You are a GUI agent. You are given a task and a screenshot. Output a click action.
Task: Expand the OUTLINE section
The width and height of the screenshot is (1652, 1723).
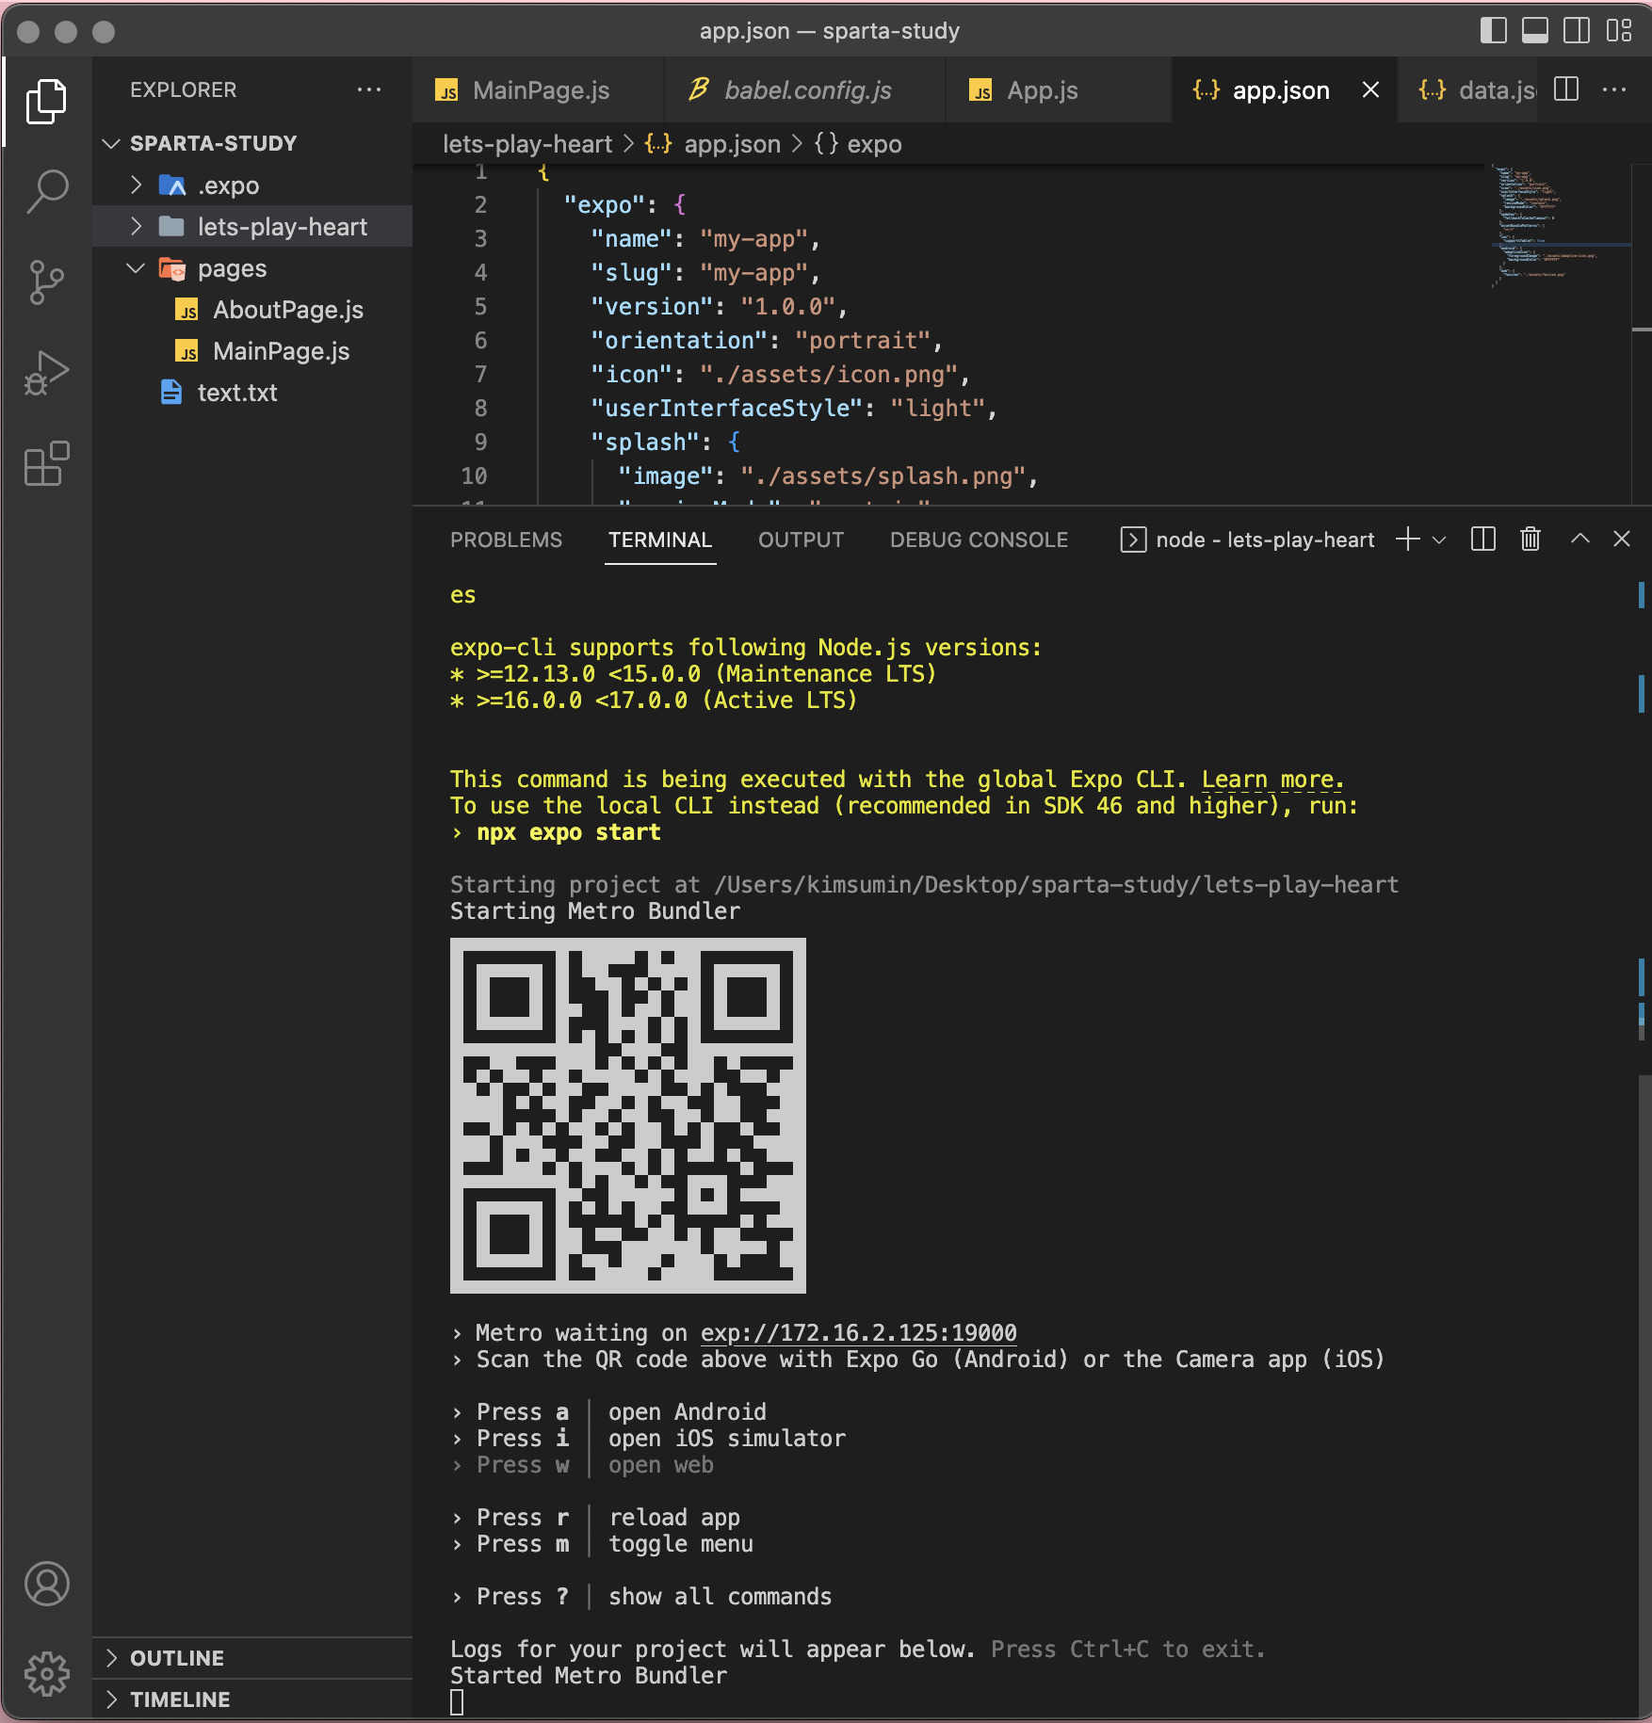[252, 1658]
